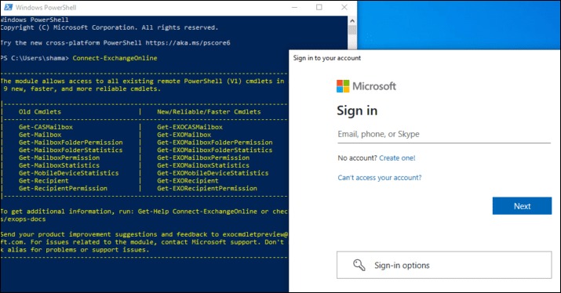
Task: Click Sign in to your account title
Action: pos(327,58)
